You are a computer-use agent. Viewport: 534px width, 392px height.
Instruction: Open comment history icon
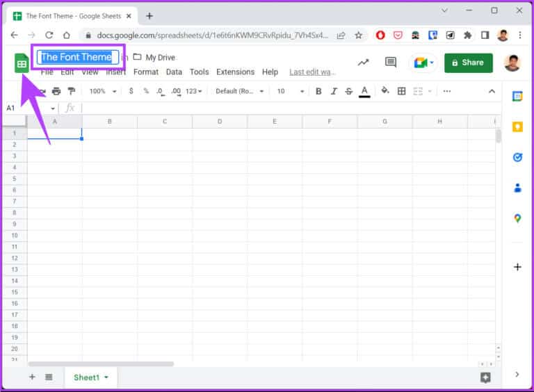(391, 63)
